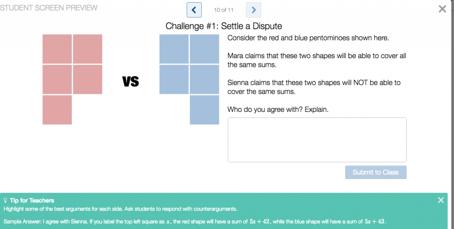Select the top-right red square
The image size is (454, 229).
[87, 49]
